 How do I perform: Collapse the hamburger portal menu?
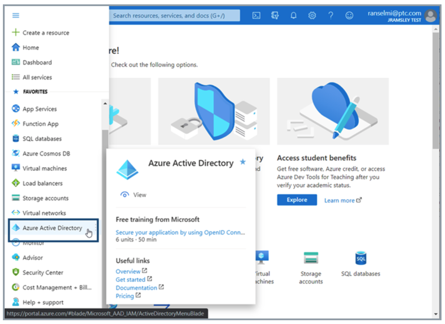(x=16, y=15)
